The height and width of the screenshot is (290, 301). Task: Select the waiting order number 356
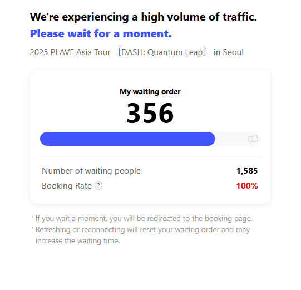pos(150,113)
